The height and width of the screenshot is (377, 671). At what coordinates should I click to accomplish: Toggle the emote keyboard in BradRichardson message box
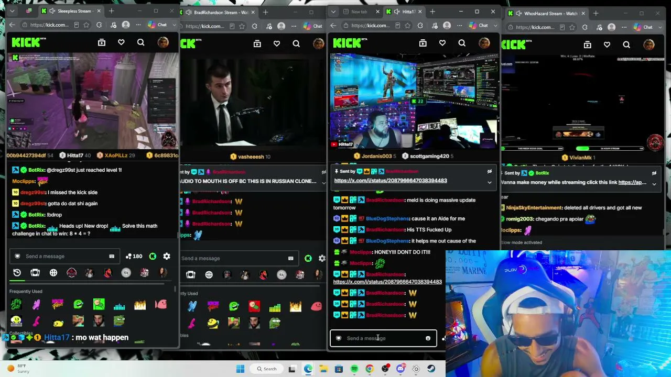pyautogui.click(x=290, y=258)
